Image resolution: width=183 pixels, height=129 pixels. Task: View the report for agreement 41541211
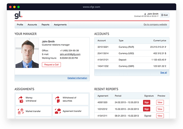coord(160,116)
